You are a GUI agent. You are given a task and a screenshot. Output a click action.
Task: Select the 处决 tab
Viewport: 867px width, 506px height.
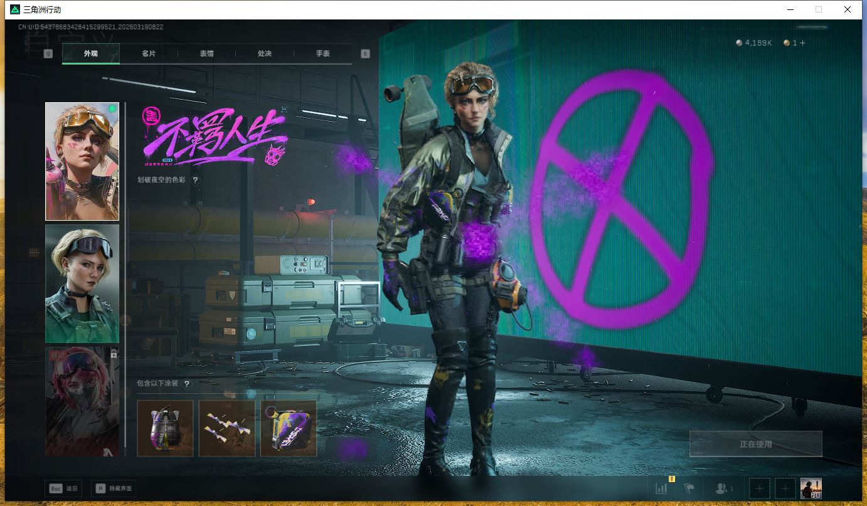click(x=265, y=54)
